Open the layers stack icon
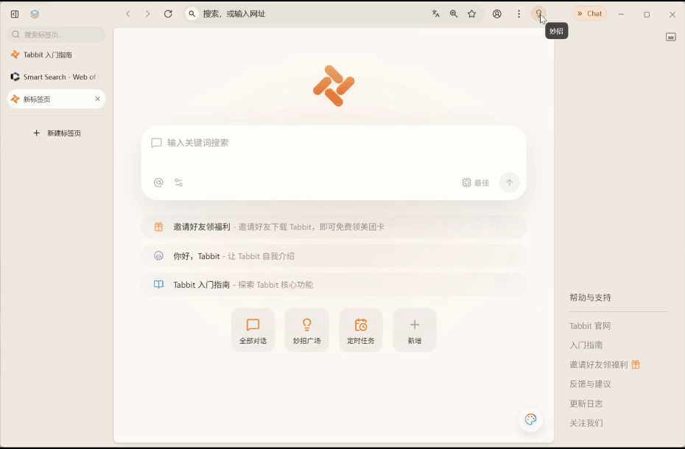This screenshot has width=685, height=449. 35,14
